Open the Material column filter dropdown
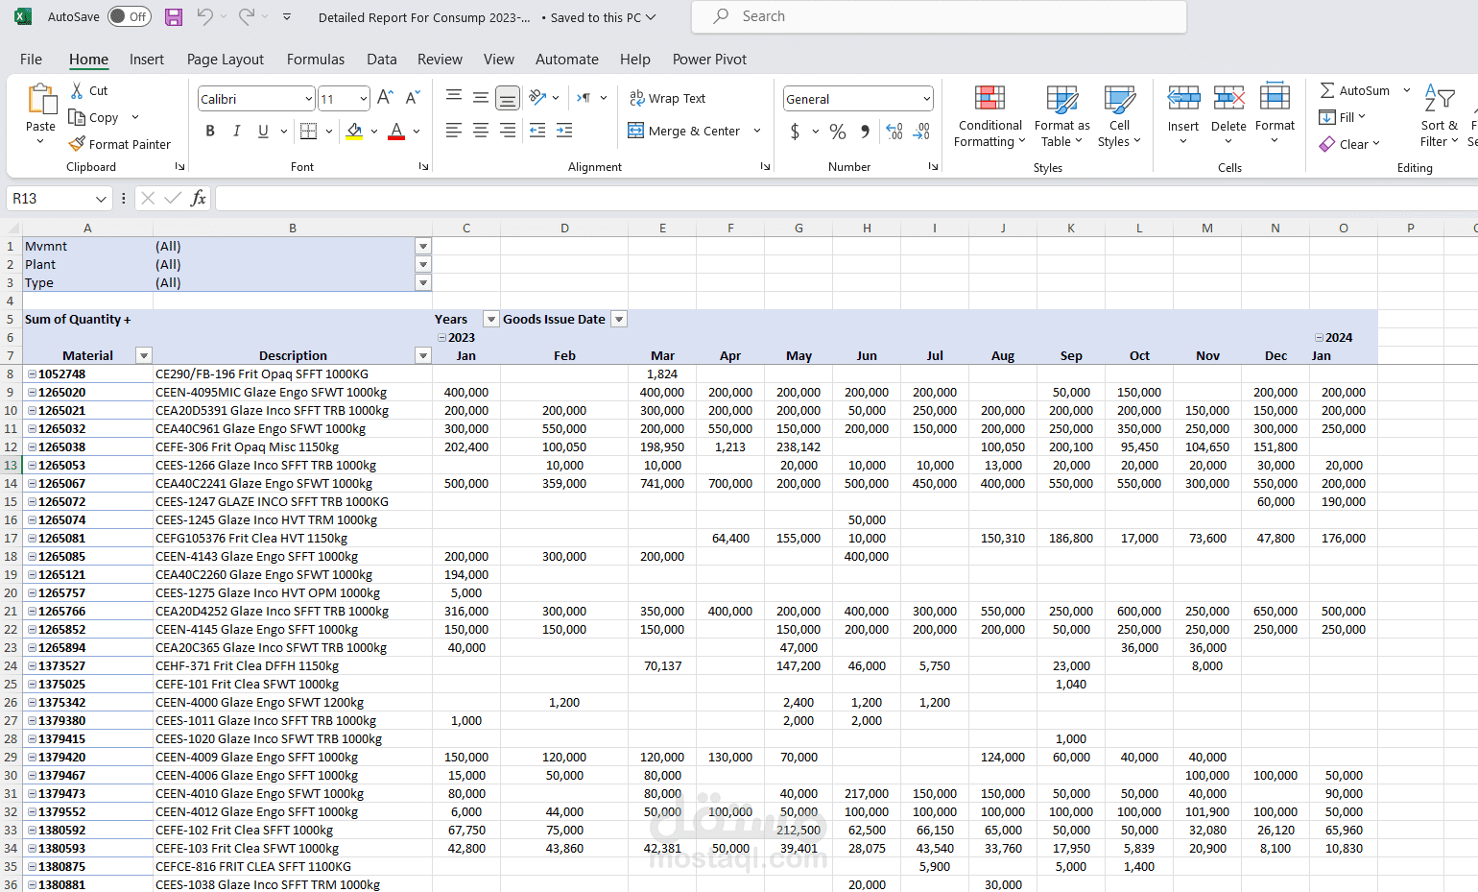Screen dimensions: 1478x892 click(x=144, y=355)
